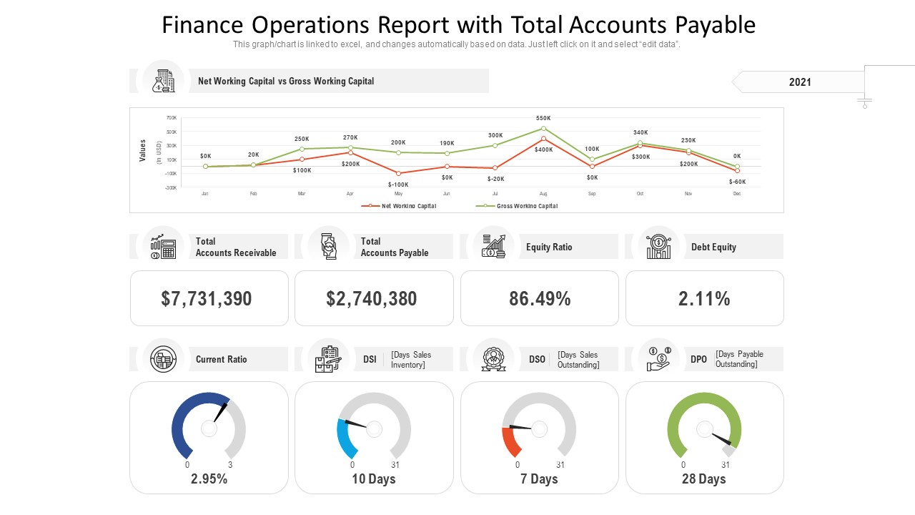
Task: Click the 550K Aug data label
Action: click(x=543, y=118)
